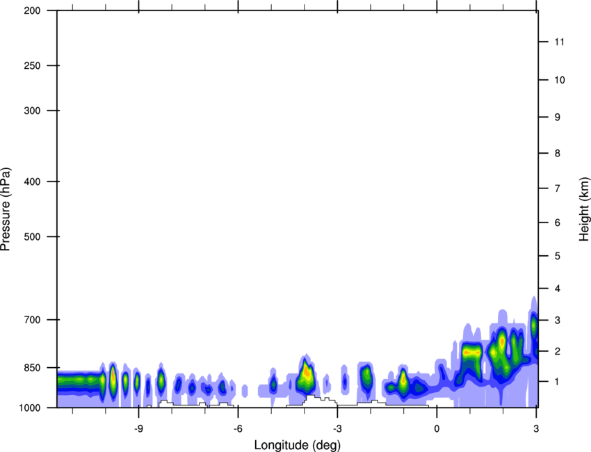Click the terrain outline peak near longitude -4
The width and height of the screenshot is (591, 452).
pyautogui.click(x=311, y=396)
